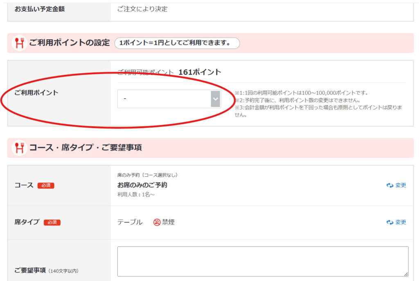The width and height of the screenshot is (419, 281).
Task: Click the red 必須 badge next to コース
Action: point(46,186)
